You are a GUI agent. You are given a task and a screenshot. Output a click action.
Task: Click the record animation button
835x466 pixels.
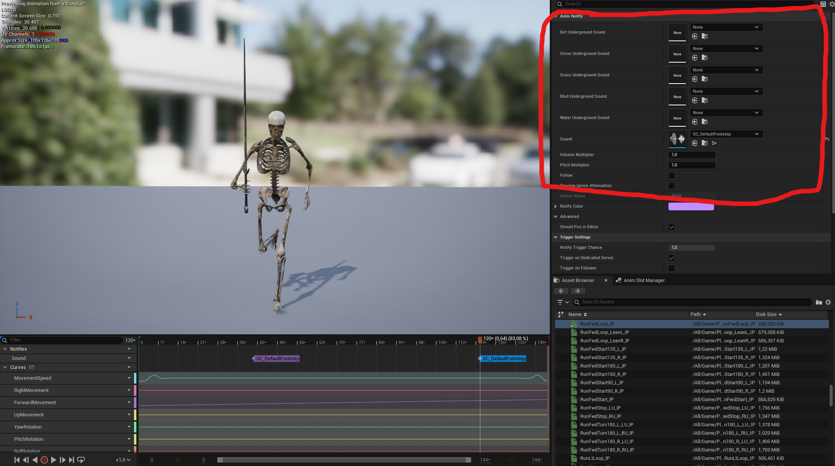click(44, 460)
